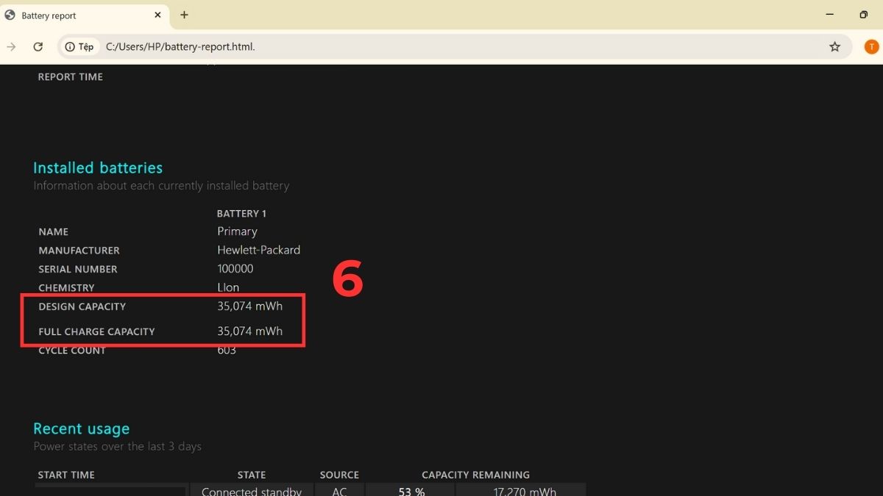
Task: Click the full charge capacity 35,074 mWh value
Action: tap(249, 331)
